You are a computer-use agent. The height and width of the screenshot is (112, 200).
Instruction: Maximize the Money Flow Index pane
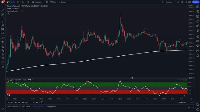point(186,80)
